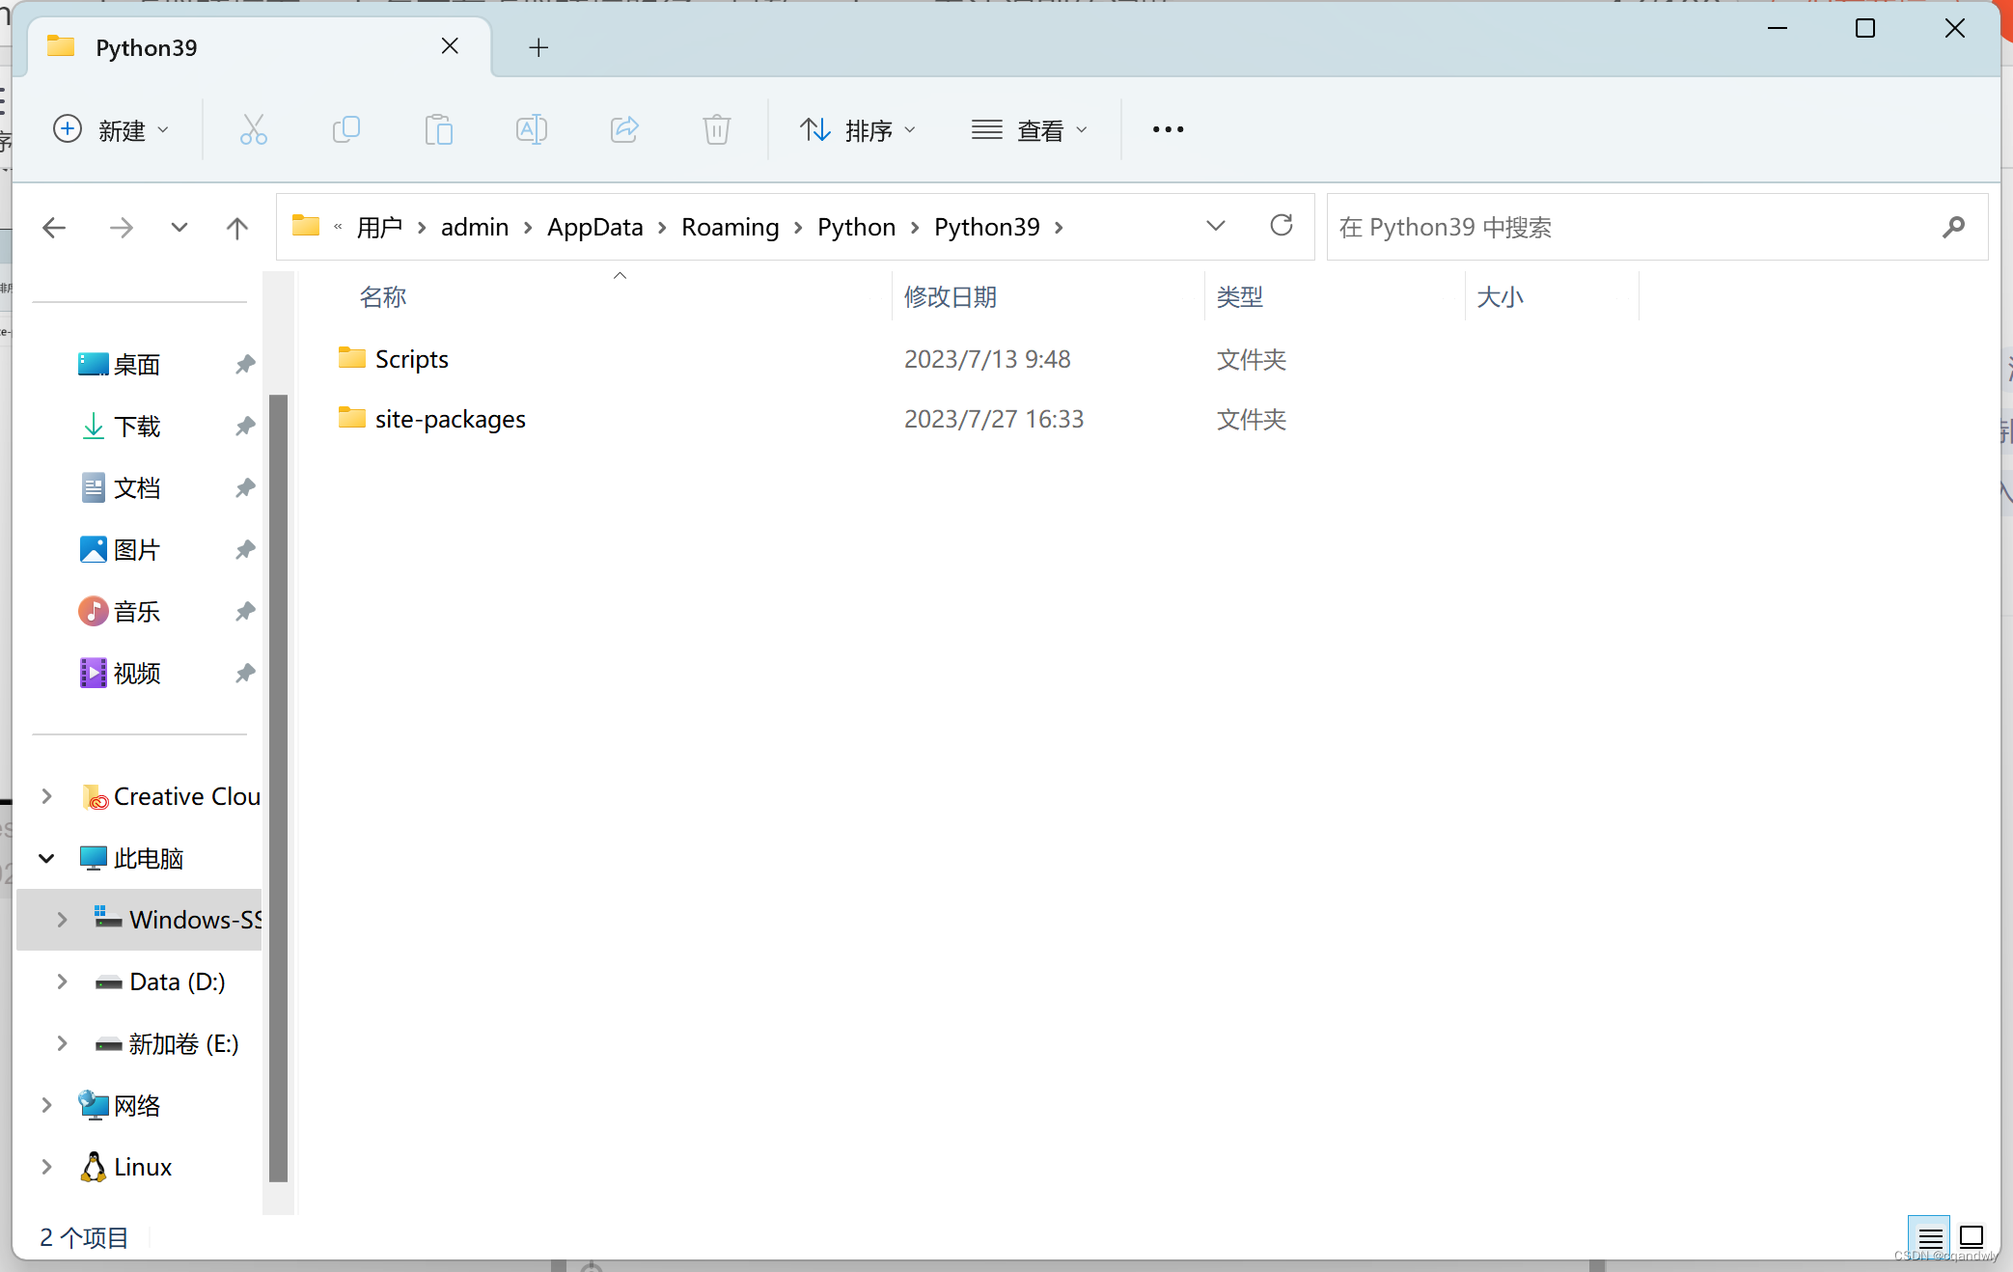This screenshot has height=1272, width=2013.
Task: Close the Python39 tab
Action: pyautogui.click(x=450, y=46)
